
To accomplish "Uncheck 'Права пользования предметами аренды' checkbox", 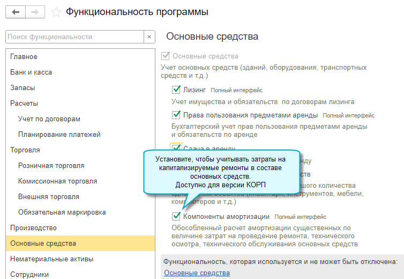I will click(176, 115).
